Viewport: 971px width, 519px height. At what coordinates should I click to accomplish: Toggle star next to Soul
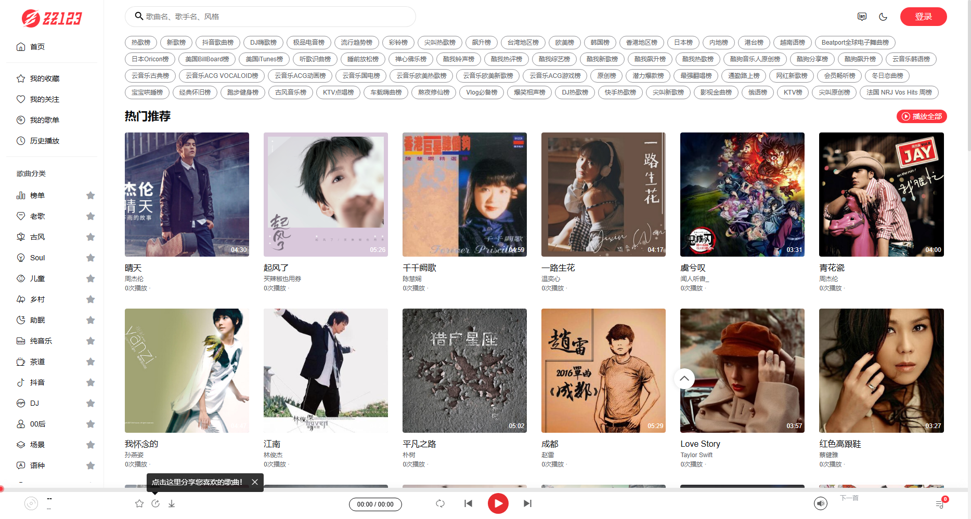(x=90, y=258)
